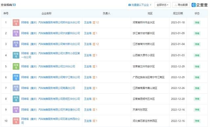This screenshot has height=127, width=210.
Task: Click logo icon of 兰州分公司 row
Action: [x=16, y=66]
